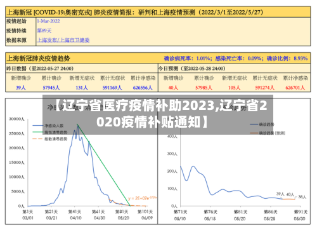This screenshot has width=317, height=230.
Task: Click the 疫情持续 label cell
Action: pos(16,30)
